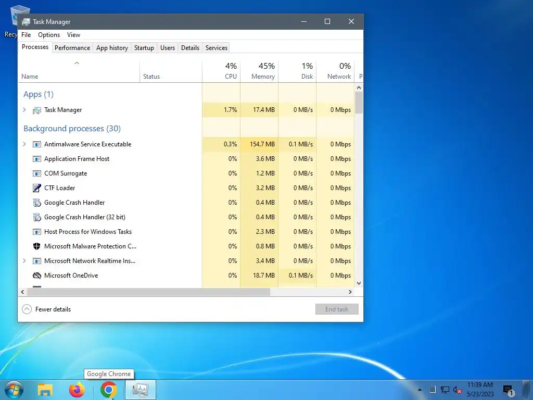Click the Microsoft OneDrive cloud icon
This screenshot has height=400, width=533.
click(37, 276)
